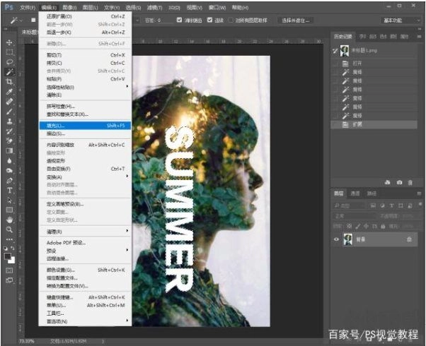Toggle visibility of the 背景 layer
426x346 pixels.
point(335,240)
